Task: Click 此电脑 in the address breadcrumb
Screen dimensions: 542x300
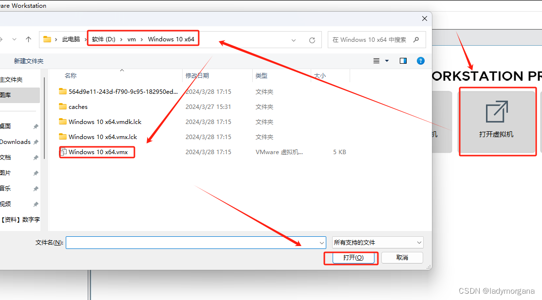Action: pyautogui.click(x=71, y=39)
